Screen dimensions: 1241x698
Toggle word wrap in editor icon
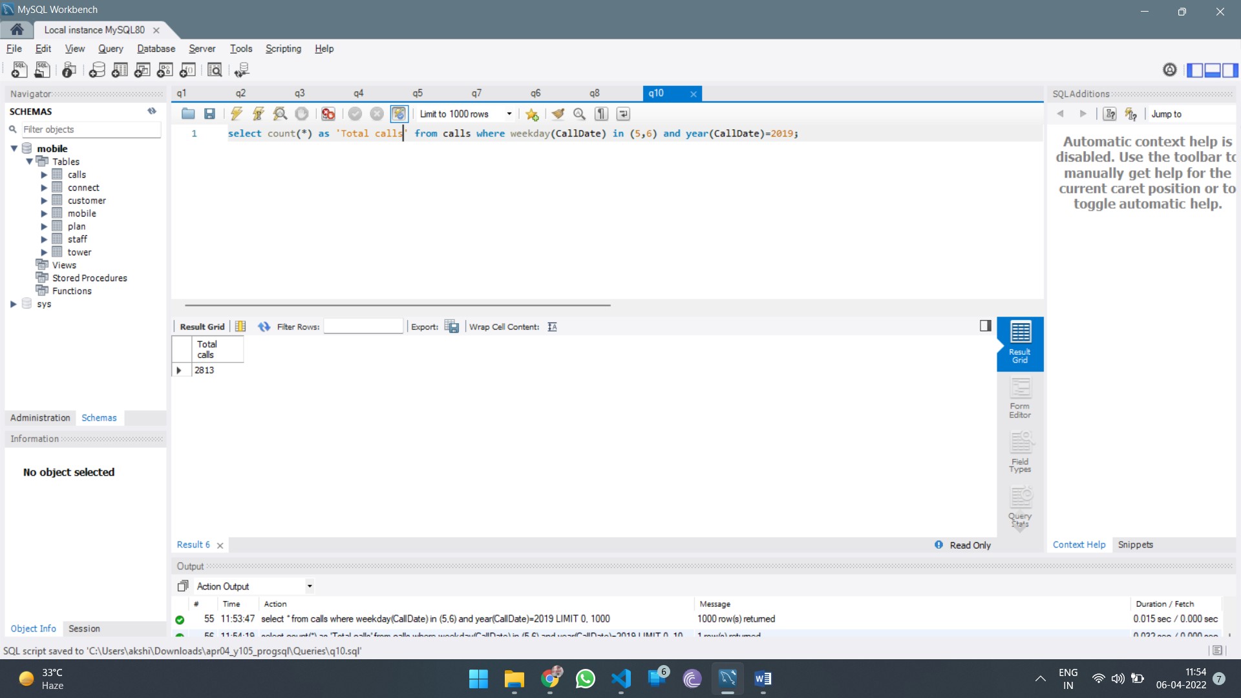tap(623, 114)
